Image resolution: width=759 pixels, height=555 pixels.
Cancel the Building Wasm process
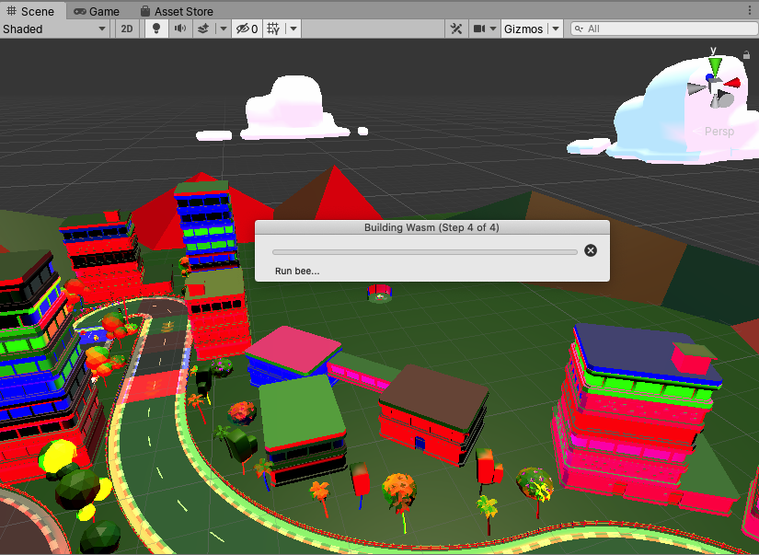coord(590,249)
